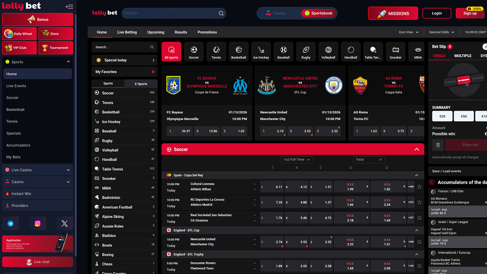Viewport: 487px width, 274px height.
Task: Collapse the Sports sidebar section
Action: coord(68,62)
